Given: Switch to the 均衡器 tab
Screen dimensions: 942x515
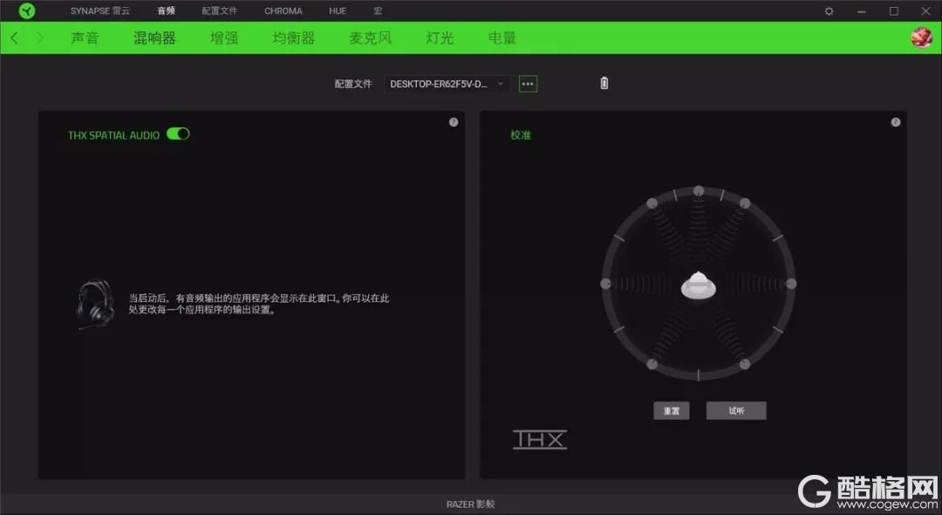Looking at the screenshot, I should click(x=294, y=38).
